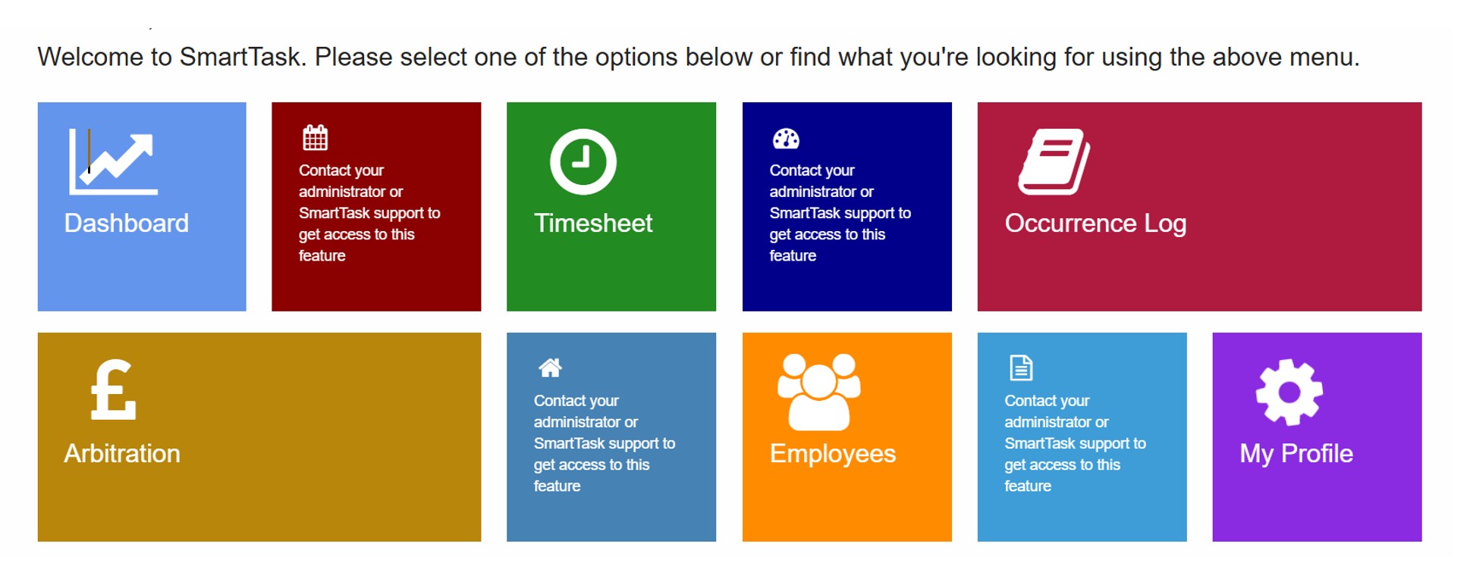Click the document icon on light blue tile
This screenshot has height=566, width=1470.
pyautogui.click(x=1021, y=368)
